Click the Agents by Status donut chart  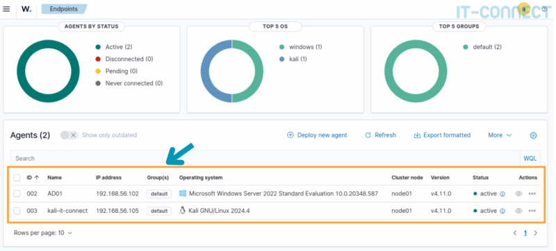pyautogui.click(x=48, y=71)
